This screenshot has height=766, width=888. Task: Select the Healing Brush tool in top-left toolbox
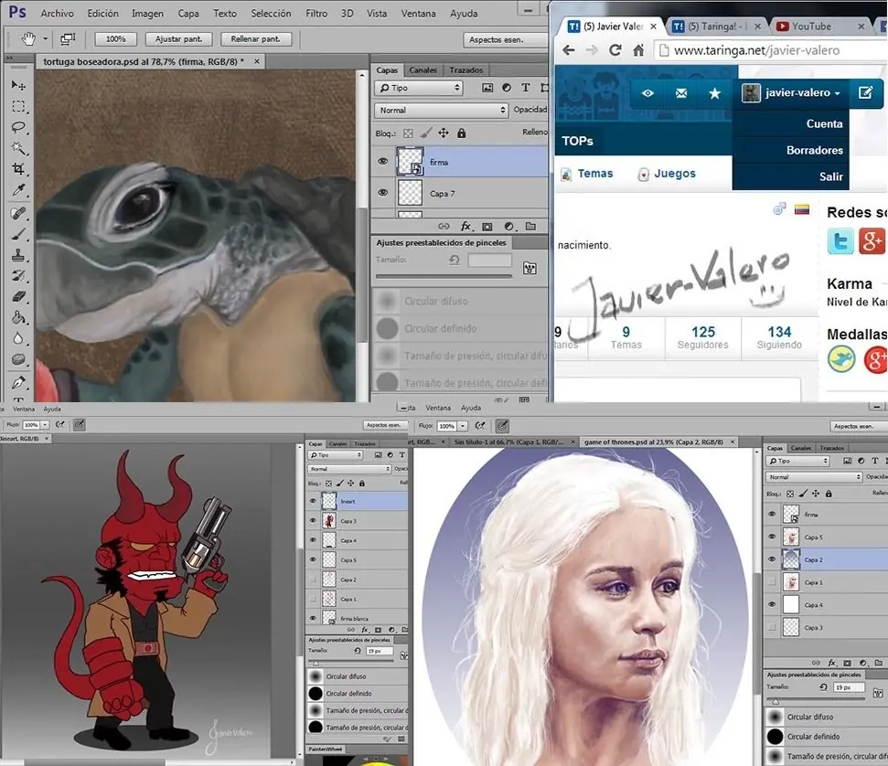coord(18,214)
